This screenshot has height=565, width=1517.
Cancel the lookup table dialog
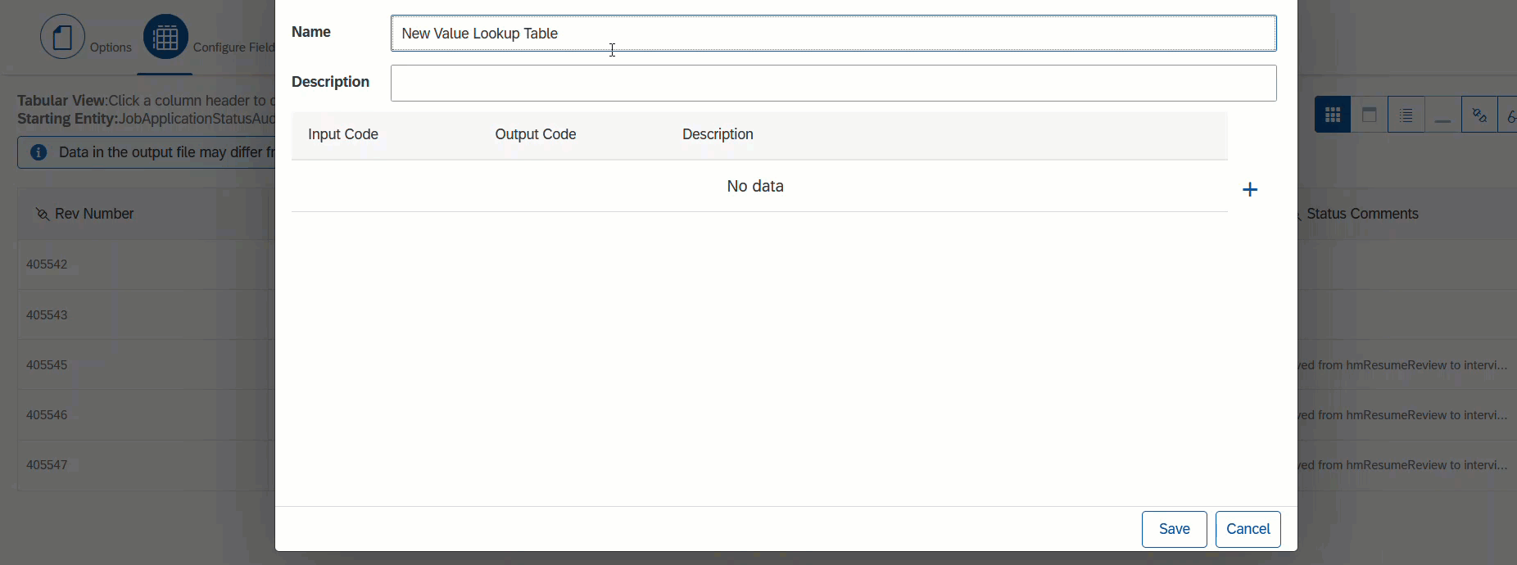tap(1248, 529)
